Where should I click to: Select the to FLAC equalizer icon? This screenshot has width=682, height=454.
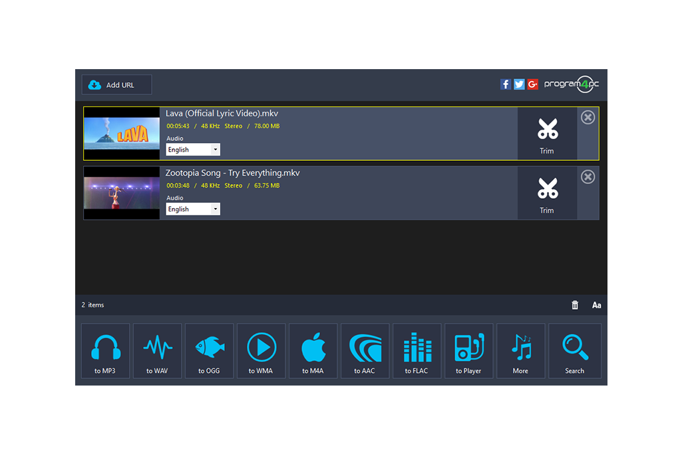(x=417, y=351)
